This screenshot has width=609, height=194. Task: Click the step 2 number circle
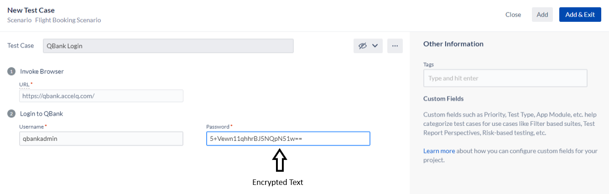[11, 114]
